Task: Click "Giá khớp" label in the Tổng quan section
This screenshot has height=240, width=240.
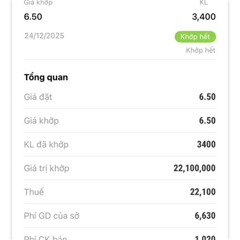Action: pos(41,121)
